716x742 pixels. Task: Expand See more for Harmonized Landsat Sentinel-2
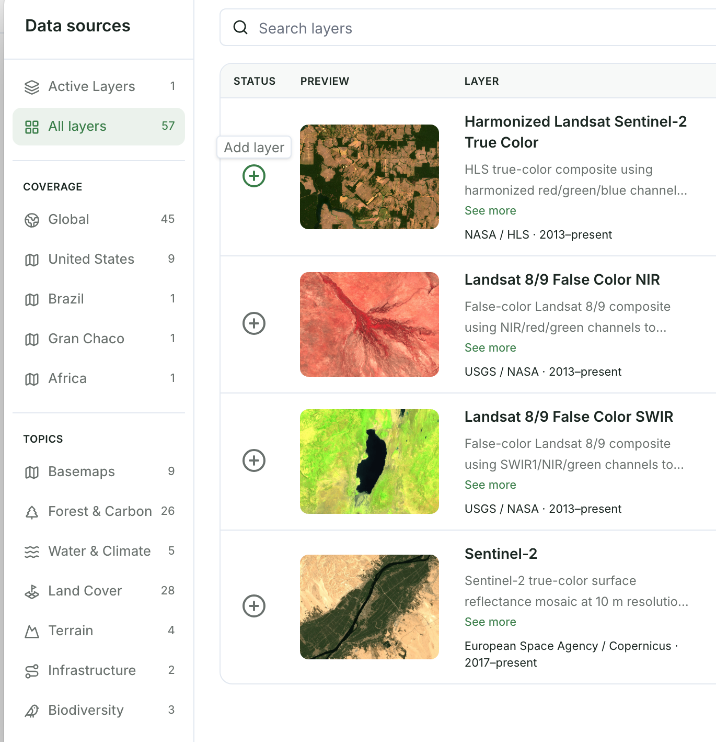point(490,210)
